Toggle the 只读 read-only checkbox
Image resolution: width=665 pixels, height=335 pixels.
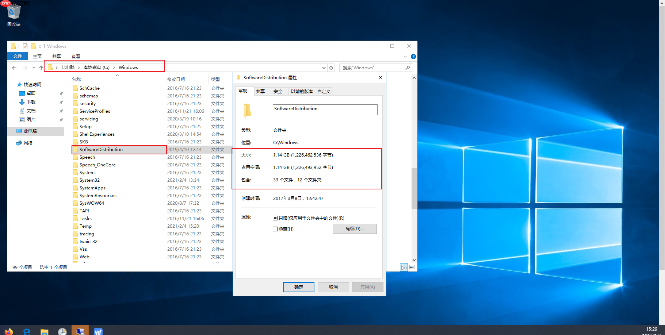click(275, 218)
